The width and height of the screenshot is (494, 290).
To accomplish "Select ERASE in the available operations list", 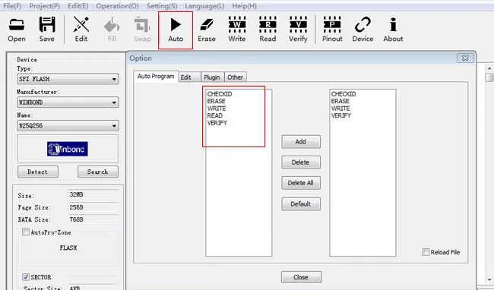I will coord(216,101).
